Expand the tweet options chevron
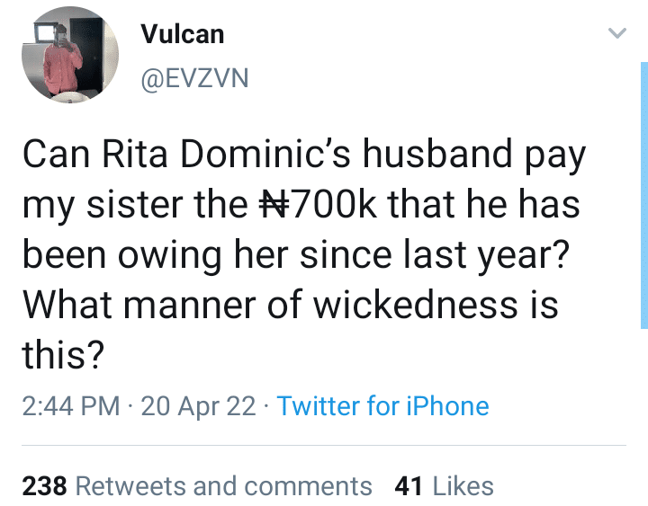648x506 pixels. 616,34
